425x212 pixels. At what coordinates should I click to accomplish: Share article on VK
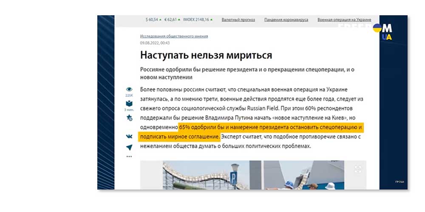coord(129,136)
